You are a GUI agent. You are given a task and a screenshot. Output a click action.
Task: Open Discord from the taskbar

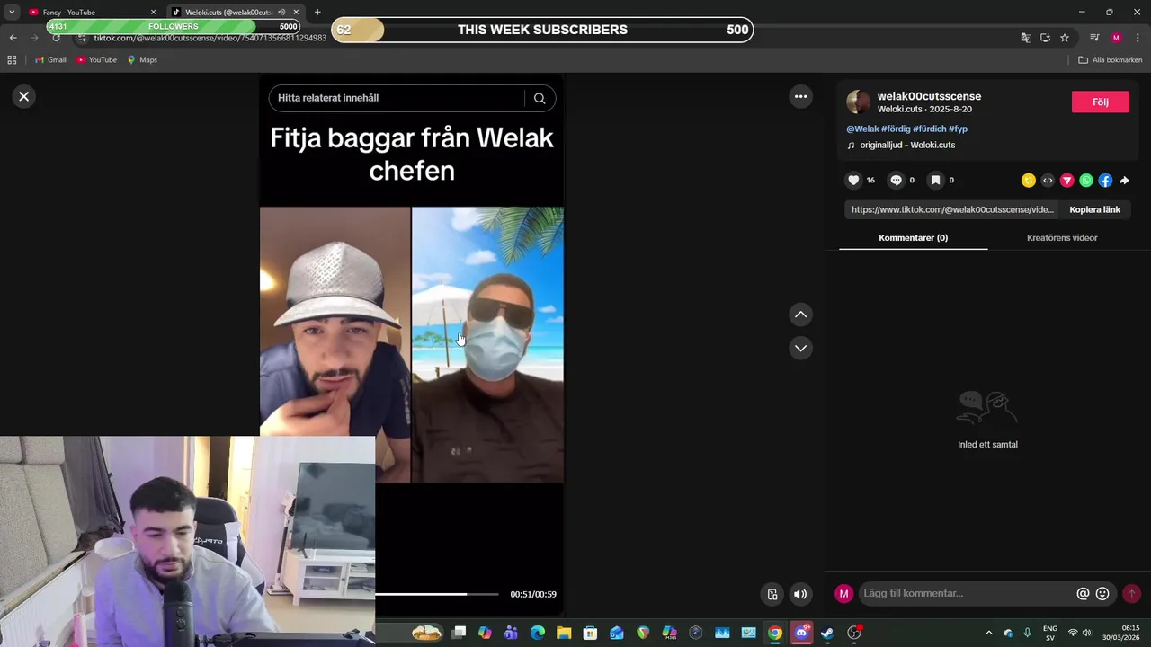click(x=801, y=633)
